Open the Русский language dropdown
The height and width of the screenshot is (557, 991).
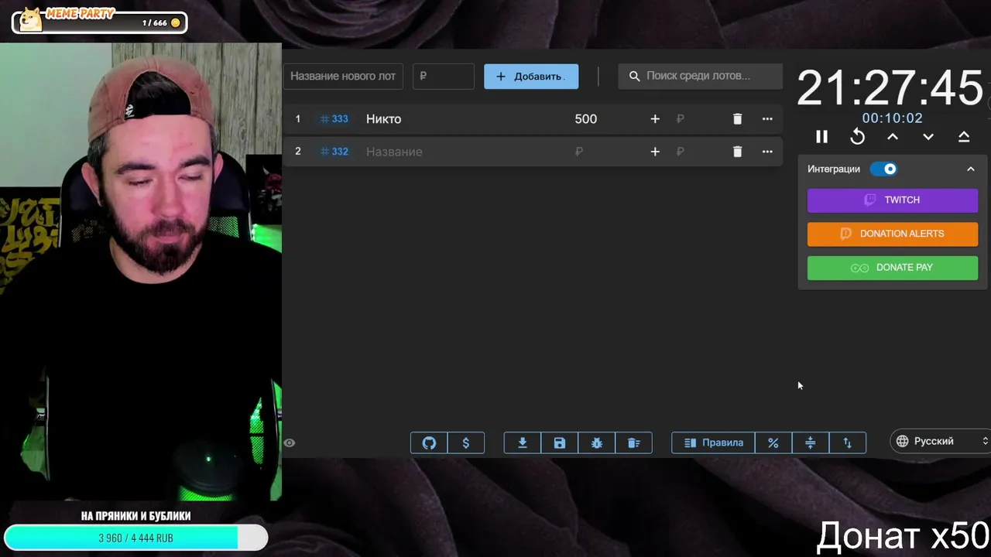(941, 441)
